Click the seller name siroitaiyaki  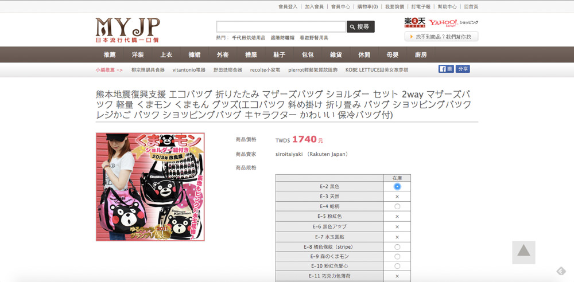click(288, 154)
